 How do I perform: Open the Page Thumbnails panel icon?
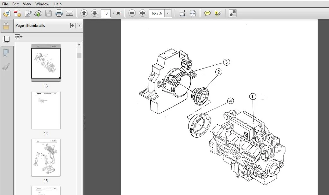pyautogui.click(x=6, y=39)
